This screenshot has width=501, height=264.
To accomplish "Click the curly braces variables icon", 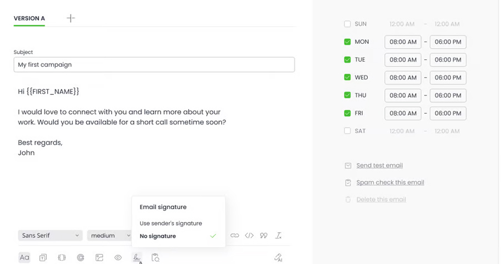I will click(62, 257).
